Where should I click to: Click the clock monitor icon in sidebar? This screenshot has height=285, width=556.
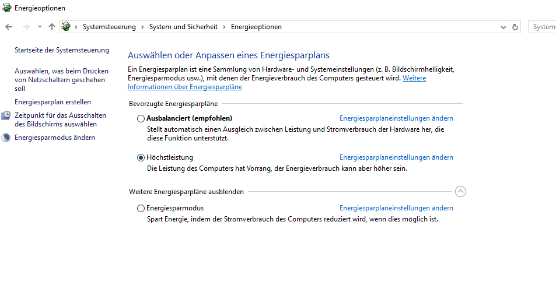tap(6, 115)
